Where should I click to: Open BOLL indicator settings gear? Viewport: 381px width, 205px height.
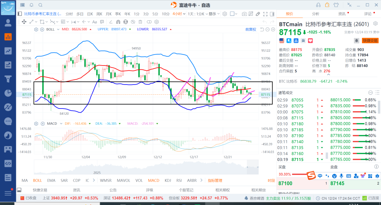(36, 29)
